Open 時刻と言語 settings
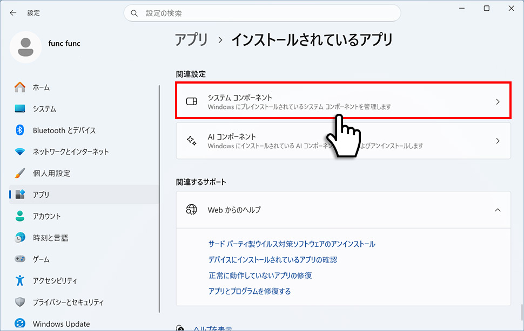 click(84, 237)
